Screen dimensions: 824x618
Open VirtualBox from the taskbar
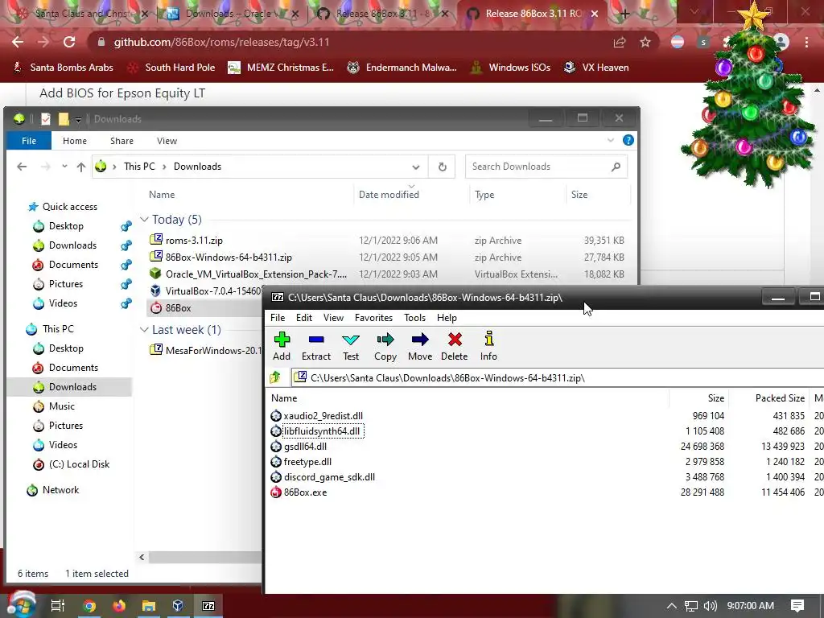tap(178, 606)
